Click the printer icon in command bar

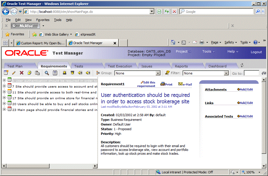coord(202,42)
